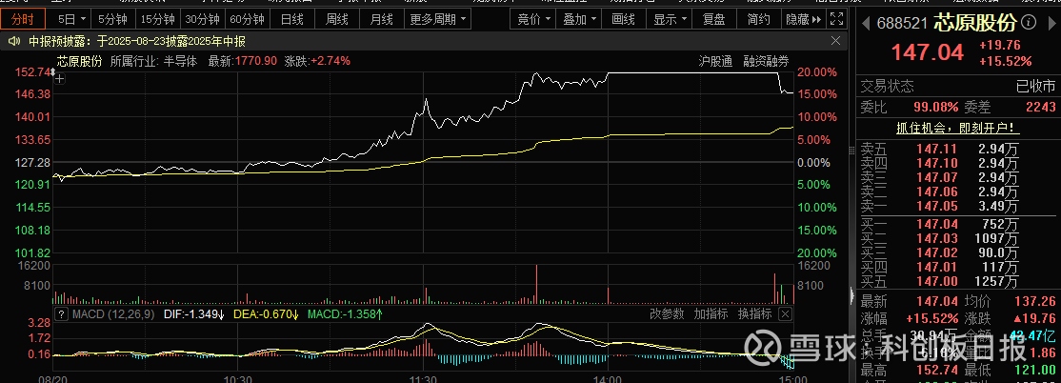
Task: Click the 11:30 time axis marker
Action: tap(422, 379)
